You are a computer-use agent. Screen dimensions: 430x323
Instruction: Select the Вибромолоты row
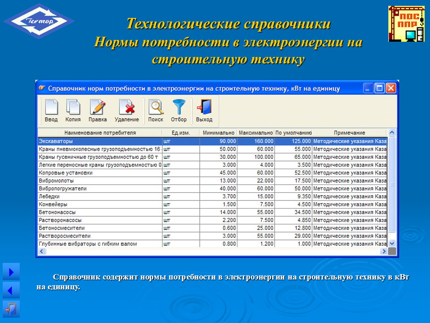212,181
